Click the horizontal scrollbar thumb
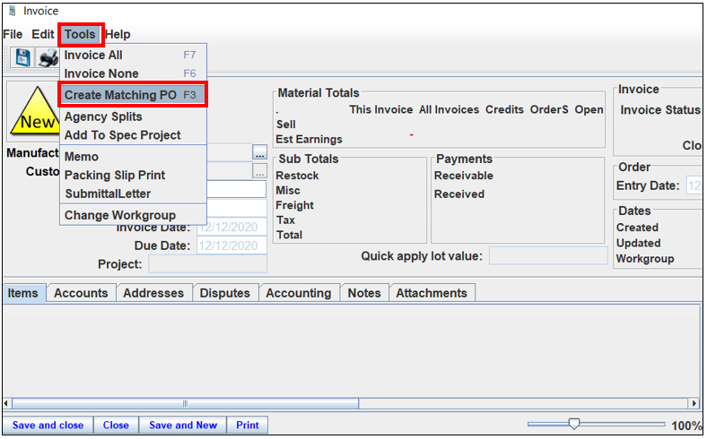 pos(186,403)
